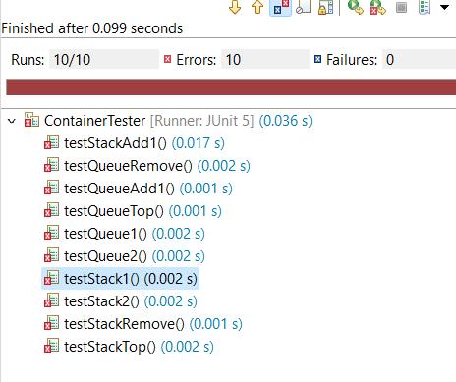This screenshot has width=456, height=382.
Task: Collapse the ContainerTester tree node
Action: coord(12,121)
